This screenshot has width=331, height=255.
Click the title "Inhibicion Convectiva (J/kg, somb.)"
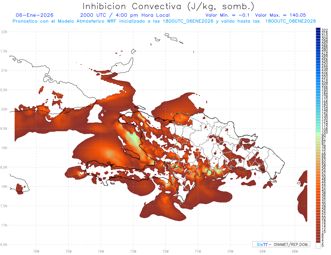coord(169,6)
